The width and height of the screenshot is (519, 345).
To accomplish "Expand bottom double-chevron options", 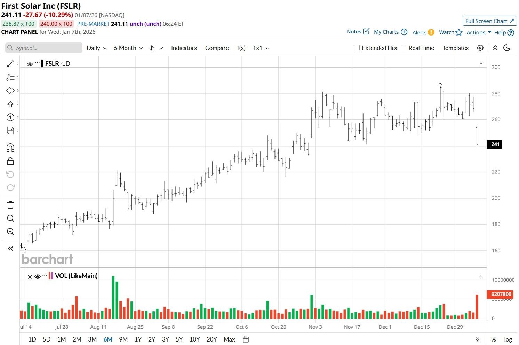I will (477, 339).
